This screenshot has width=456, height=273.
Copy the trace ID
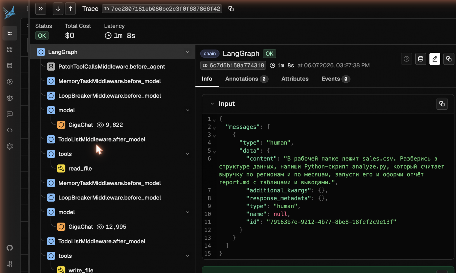[x=231, y=9]
